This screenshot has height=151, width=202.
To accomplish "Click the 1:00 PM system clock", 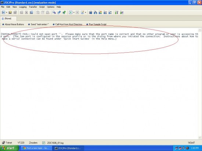I will [195, 148].
